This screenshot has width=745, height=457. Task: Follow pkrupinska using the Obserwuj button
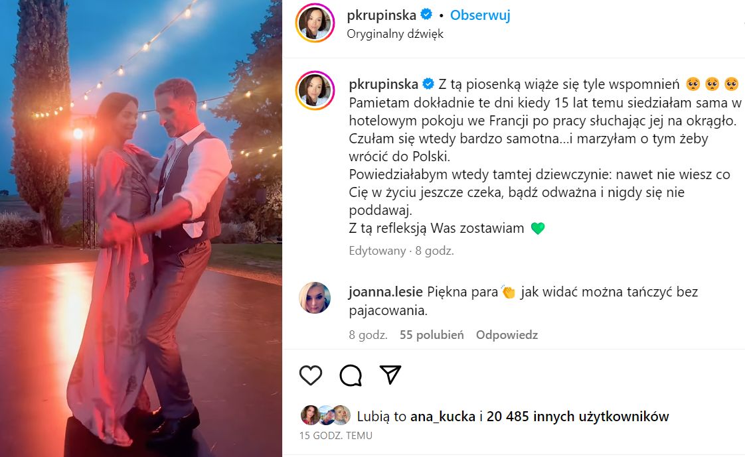pyautogui.click(x=480, y=15)
